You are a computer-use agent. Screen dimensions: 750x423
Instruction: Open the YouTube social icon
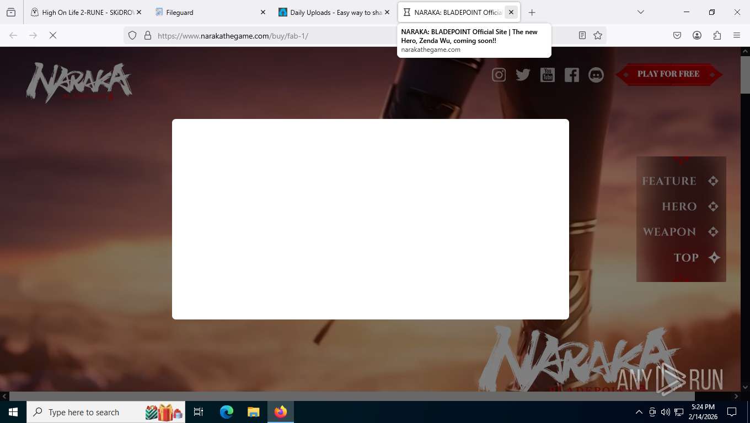tap(547, 74)
